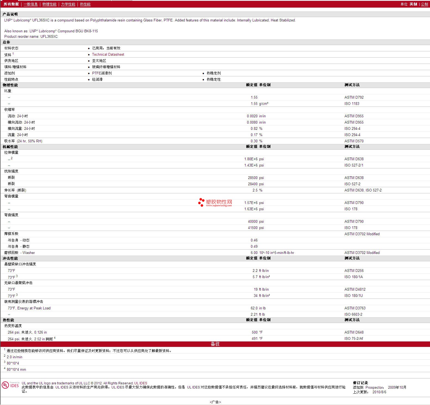This screenshot has height=405, width=430.
Task: Select the 弯曲强度 property label
Action: pos(11,215)
